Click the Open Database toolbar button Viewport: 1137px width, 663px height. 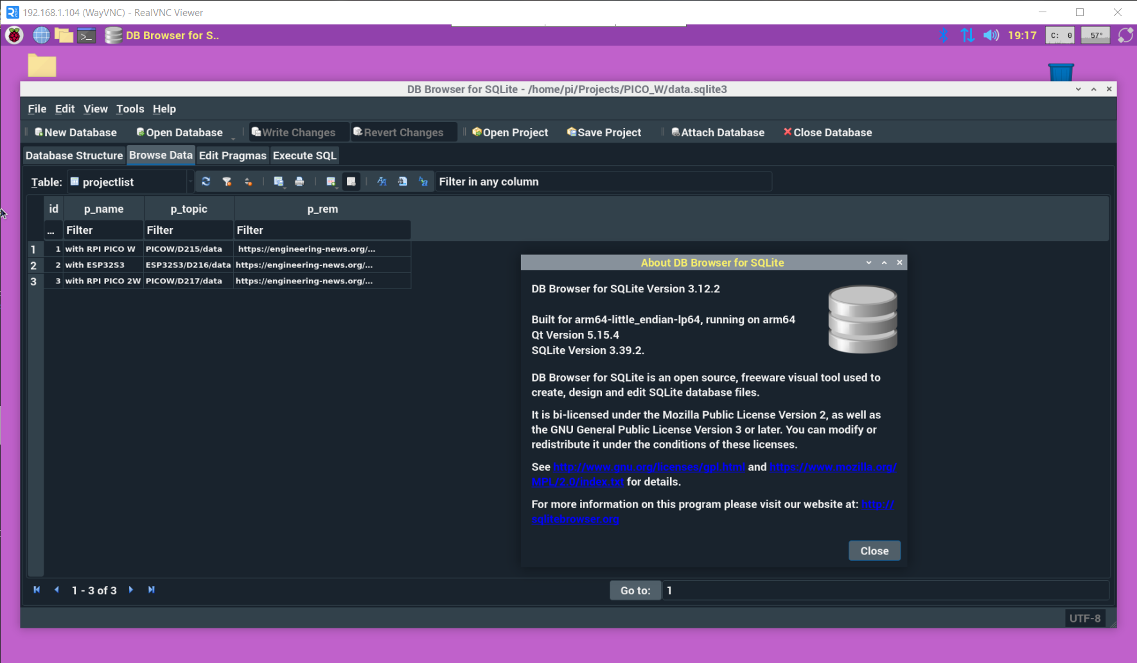pyautogui.click(x=179, y=132)
